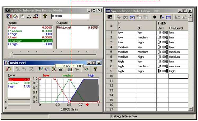Click the grayed delete-rule icon in Rule Editor toolbar
Screen dimensions: 198x121
(x=125, y=17)
